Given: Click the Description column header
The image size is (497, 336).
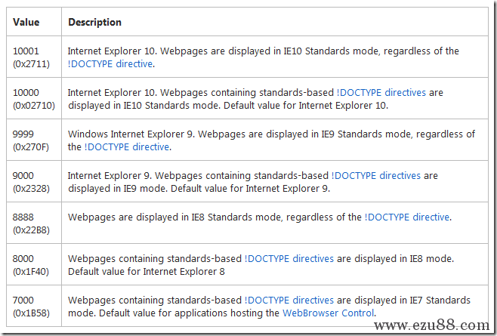Looking at the screenshot, I should (275, 22).
